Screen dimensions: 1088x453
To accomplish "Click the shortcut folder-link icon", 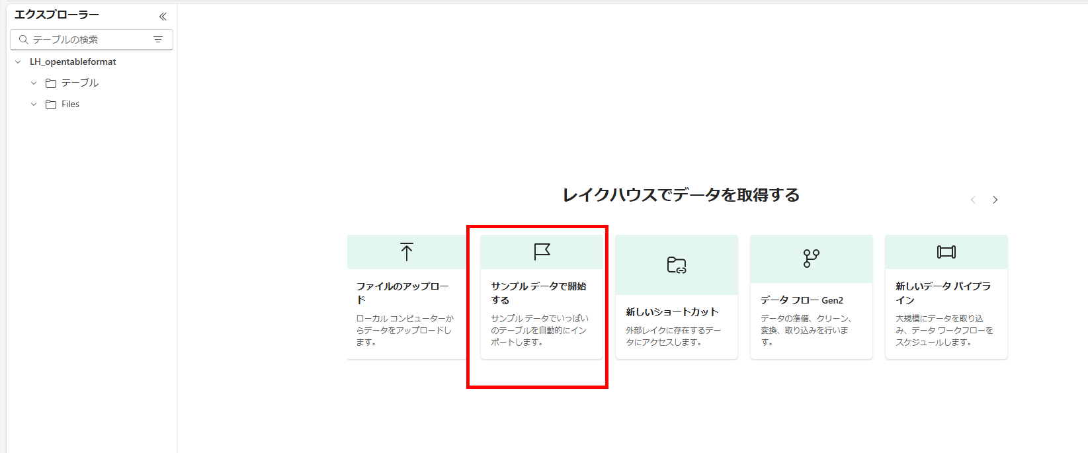I will coord(677,265).
